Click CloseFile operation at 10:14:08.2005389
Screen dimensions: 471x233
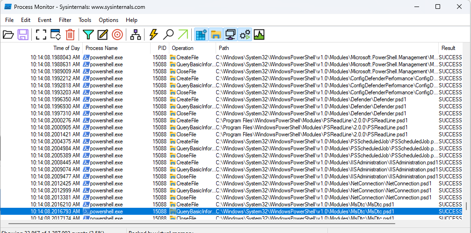click(186, 155)
